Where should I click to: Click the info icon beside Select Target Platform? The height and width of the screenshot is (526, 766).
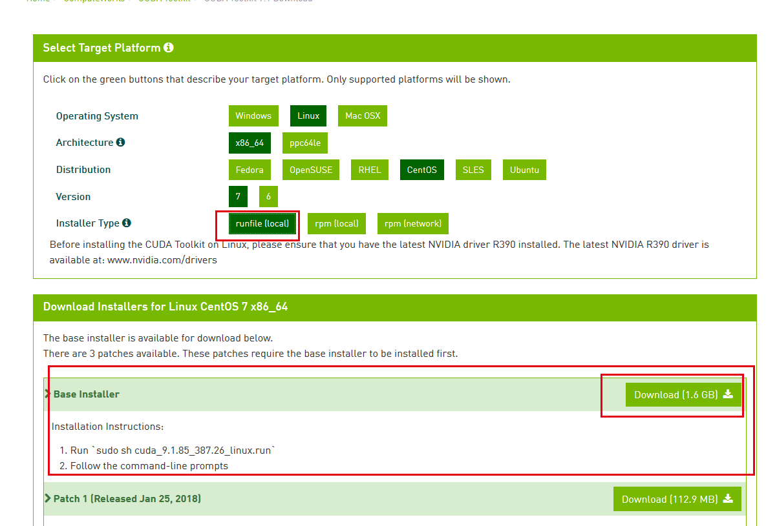tap(169, 47)
